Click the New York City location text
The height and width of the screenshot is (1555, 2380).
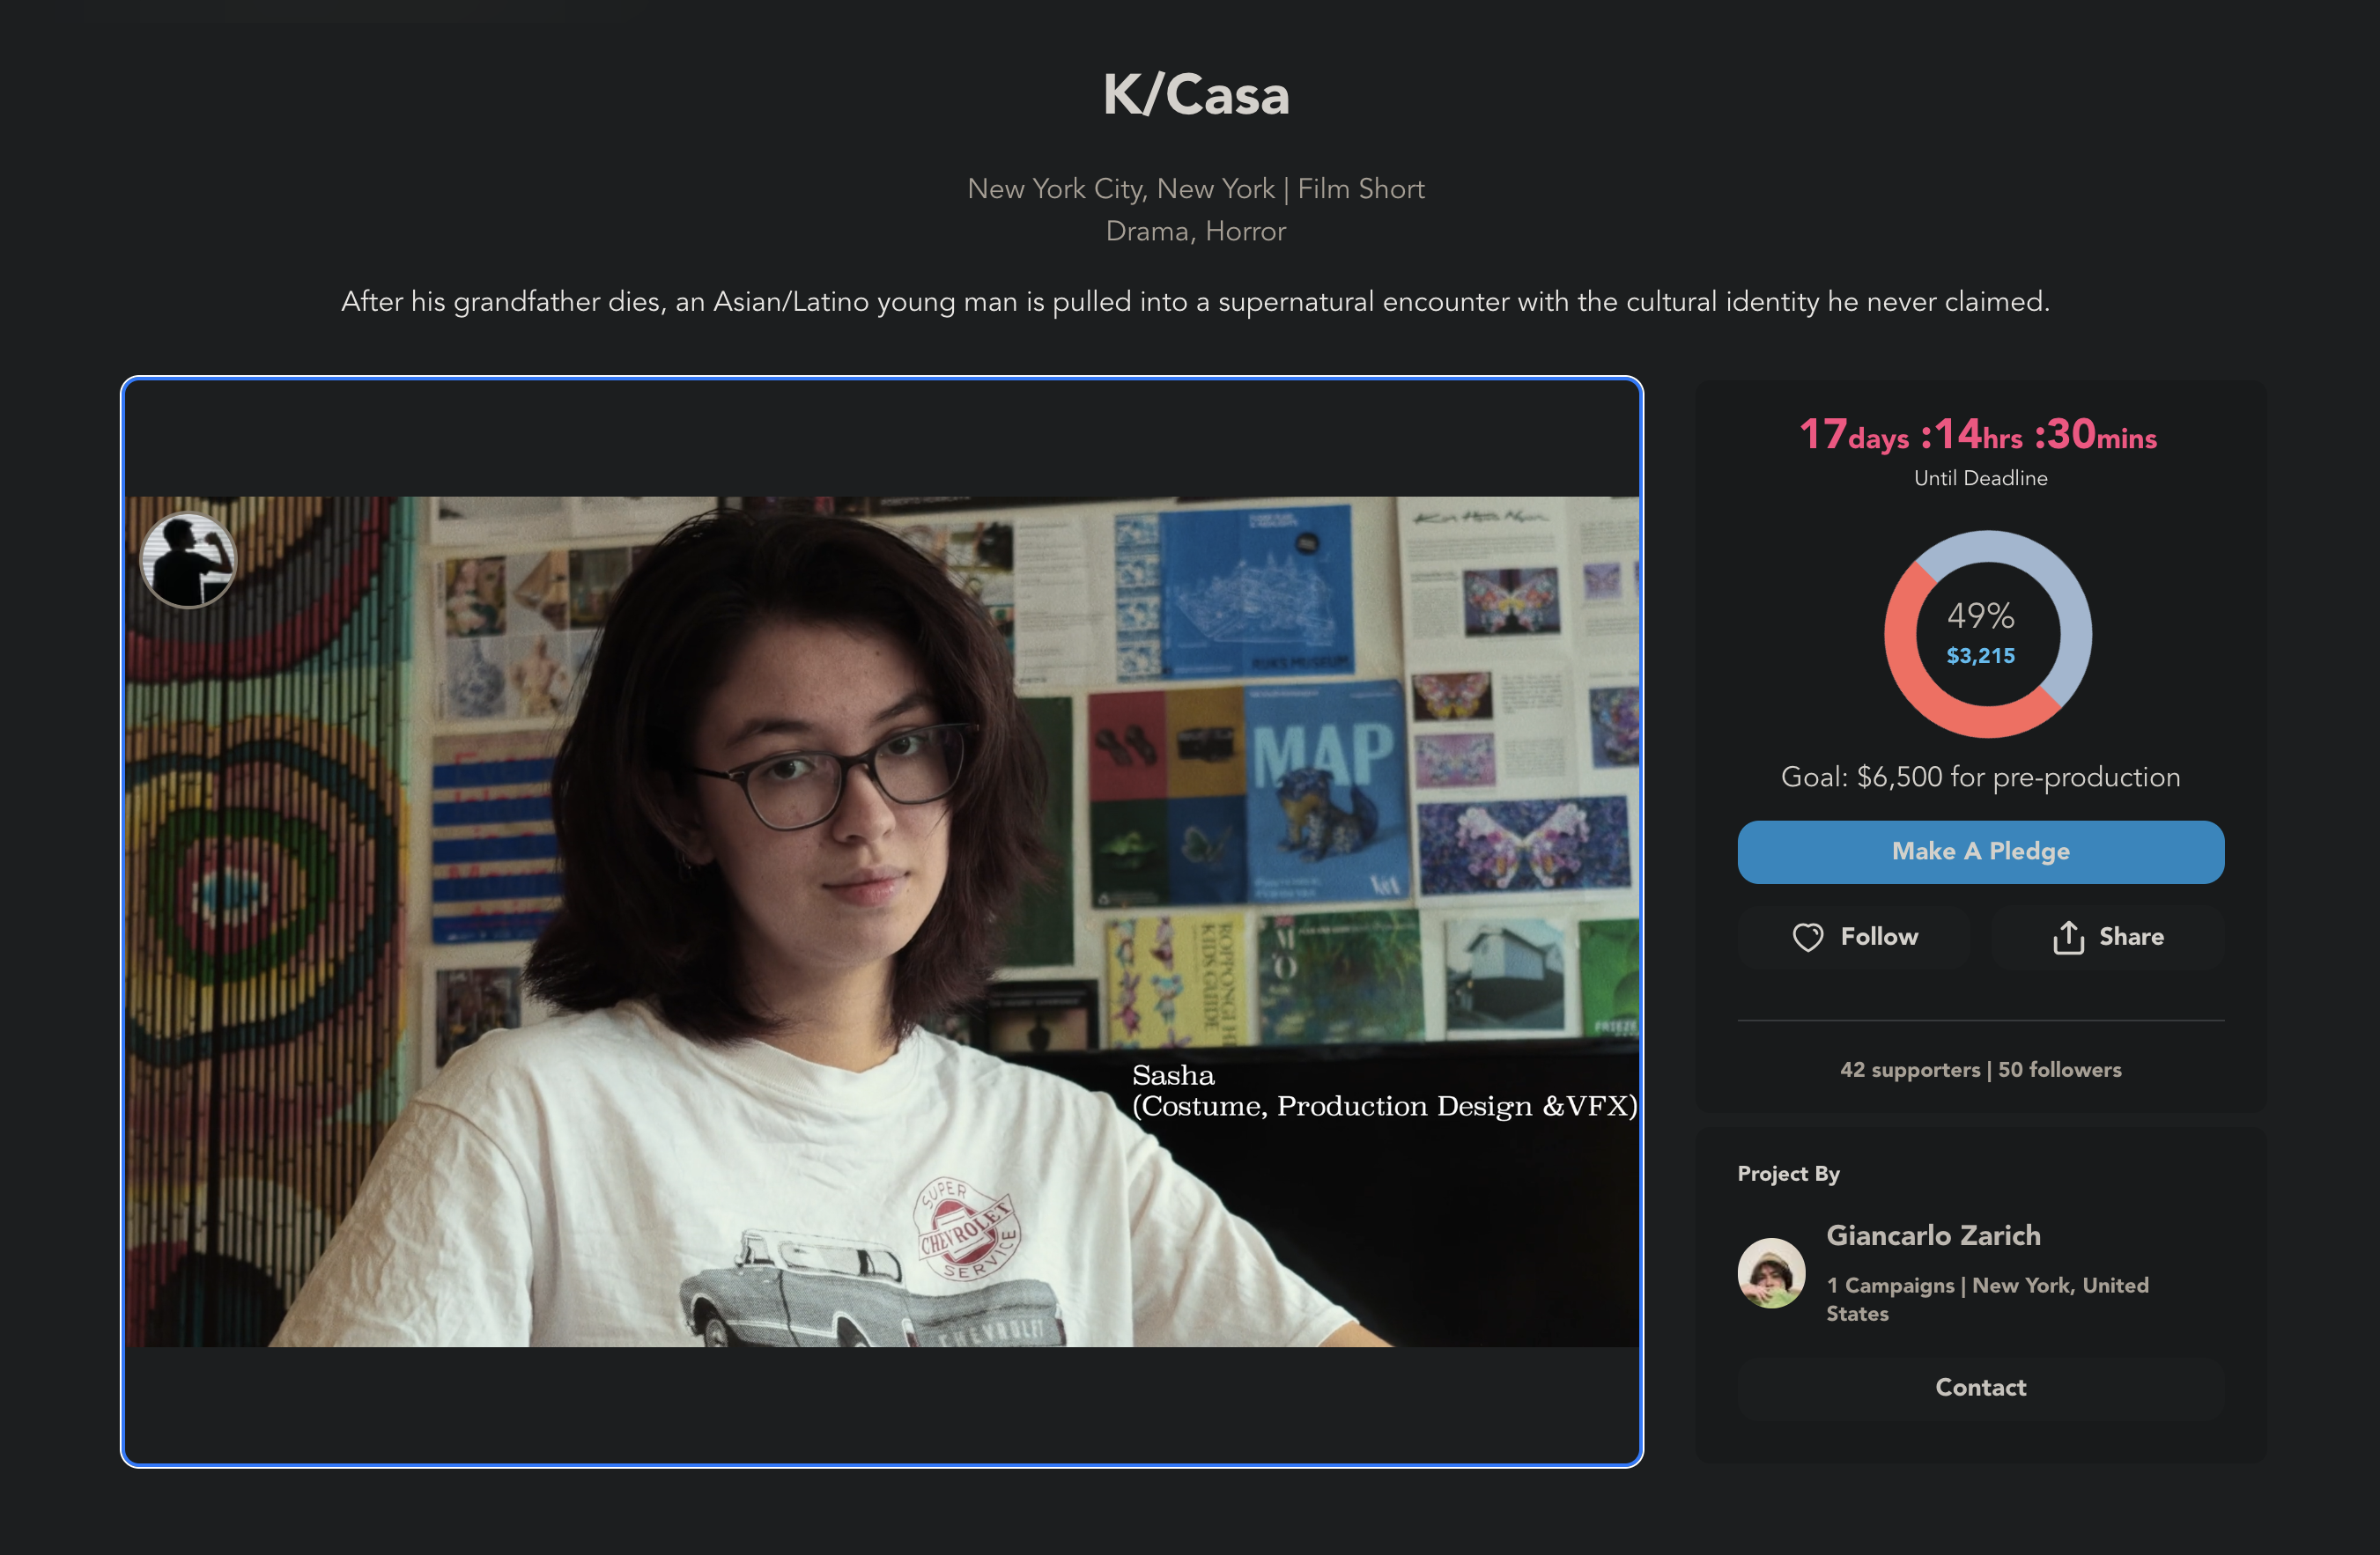point(1120,189)
